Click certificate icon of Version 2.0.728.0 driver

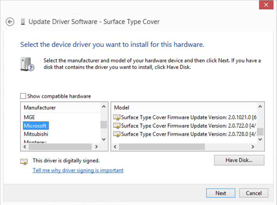[117, 134]
